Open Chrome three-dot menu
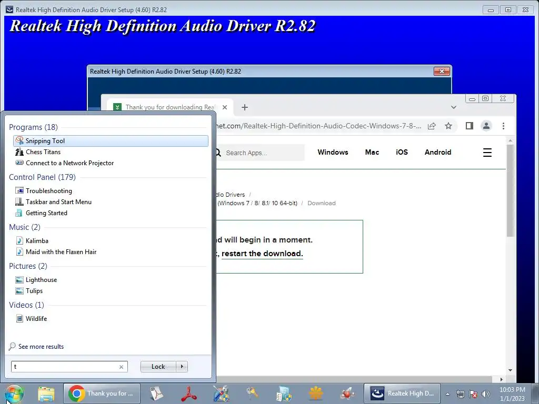Screen dimensions: 539x404 [x=503, y=126]
